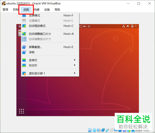Minimize the VirtualBox window
Screen dimensions: 155x133
coord(128,3)
